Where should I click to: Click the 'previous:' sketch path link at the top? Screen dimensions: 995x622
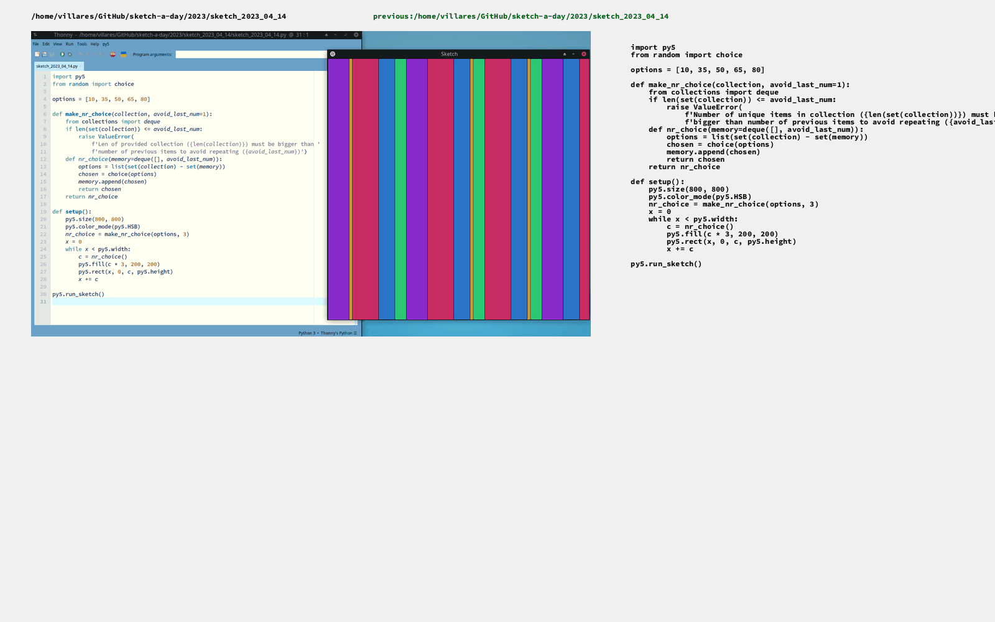tap(521, 16)
